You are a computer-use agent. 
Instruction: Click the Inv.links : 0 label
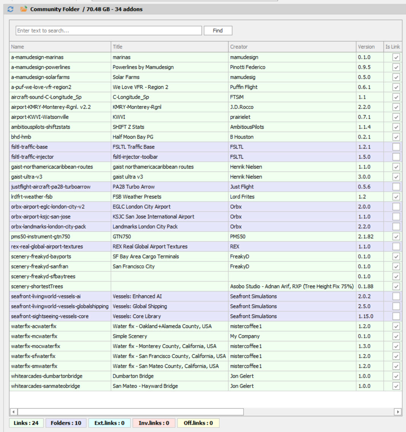[x=154, y=423]
